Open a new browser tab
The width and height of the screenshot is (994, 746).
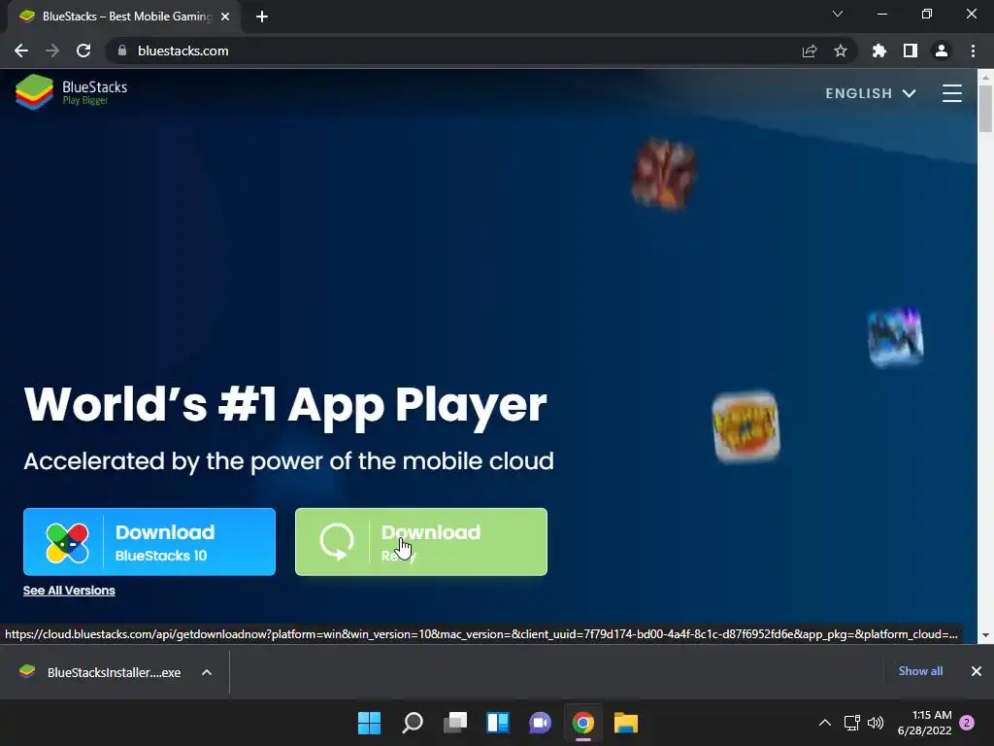[262, 17]
